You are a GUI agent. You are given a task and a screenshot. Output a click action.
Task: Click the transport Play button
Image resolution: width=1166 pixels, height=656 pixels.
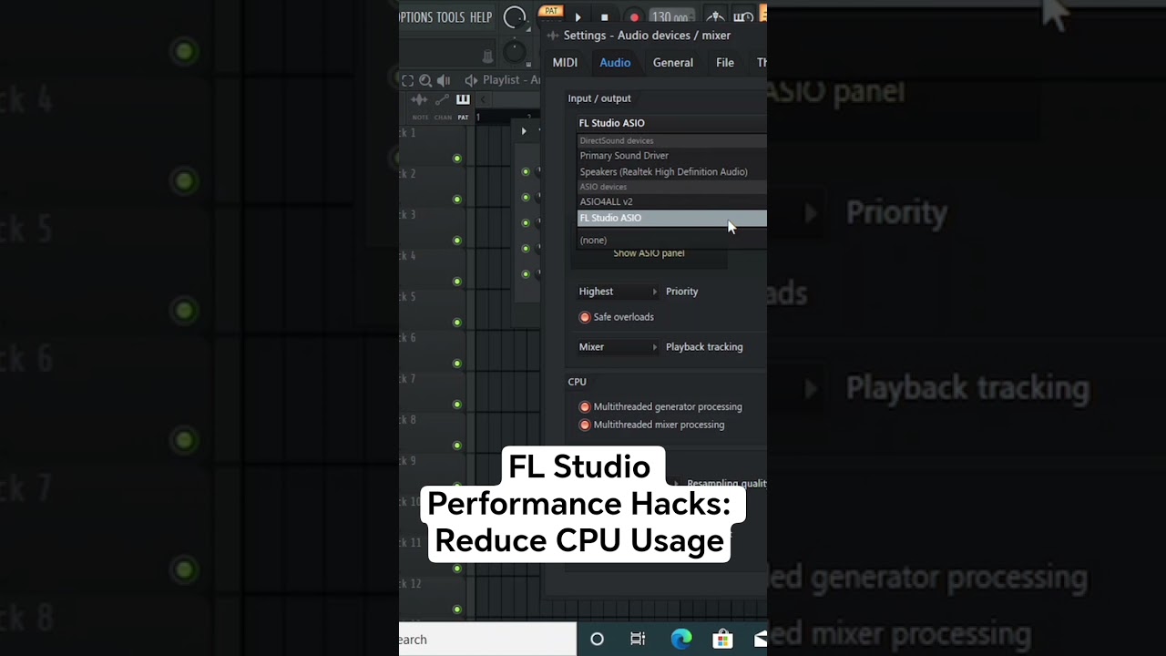click(578, 17)
